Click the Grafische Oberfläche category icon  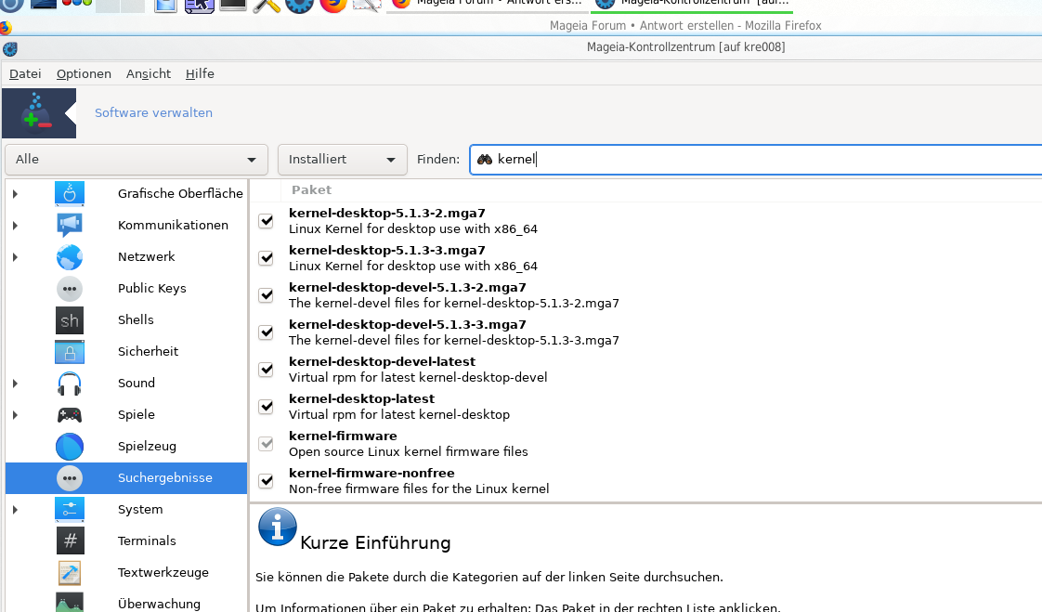point(69,193)
